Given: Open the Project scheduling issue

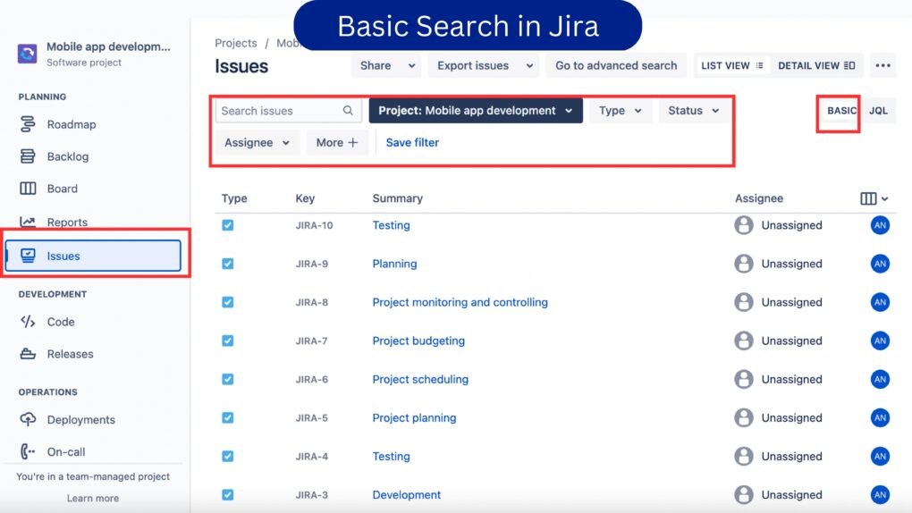Looking at the screenshot, I should (420, 379).
